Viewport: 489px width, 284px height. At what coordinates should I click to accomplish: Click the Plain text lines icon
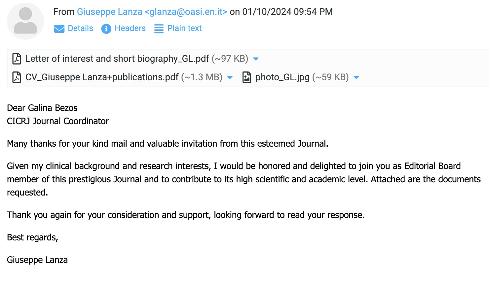159,29
